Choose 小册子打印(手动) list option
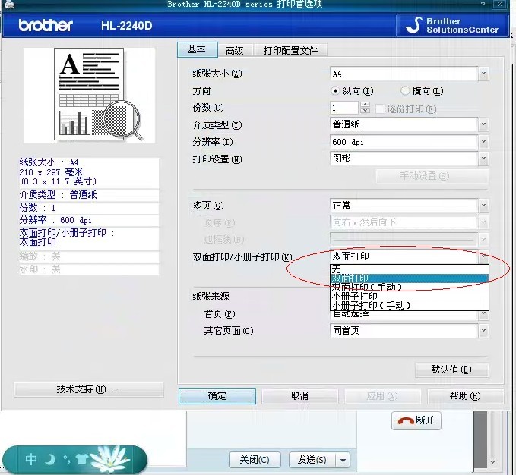516x475 pixels. coord(410,306)
